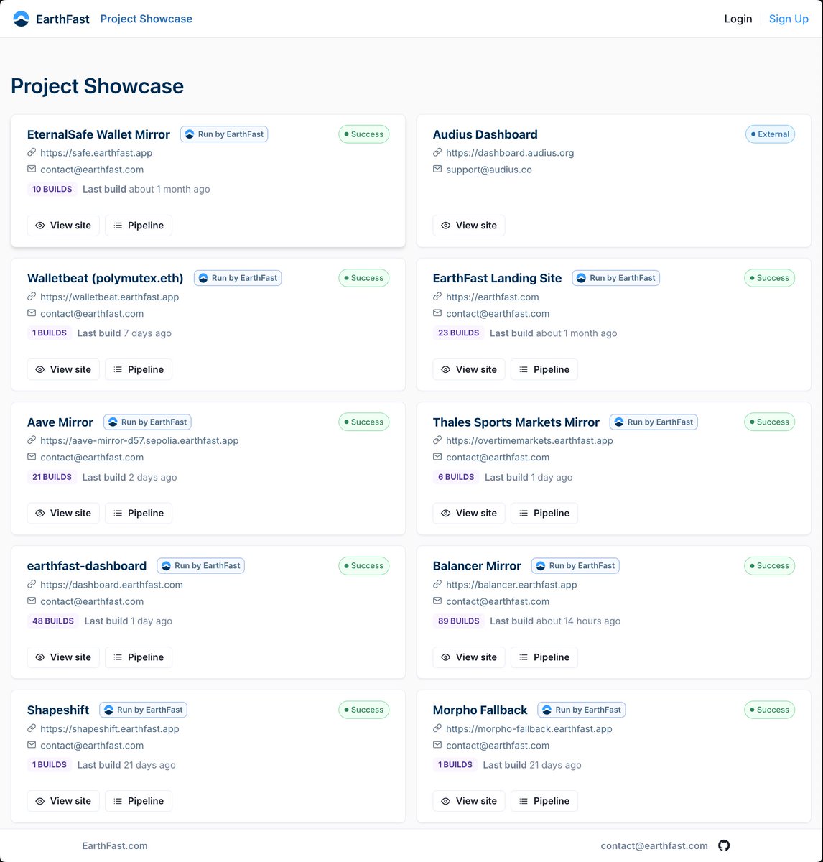Click link icon beside https://balancer.earthfast.app
823x862 pixels.
[x=437, y=585]
